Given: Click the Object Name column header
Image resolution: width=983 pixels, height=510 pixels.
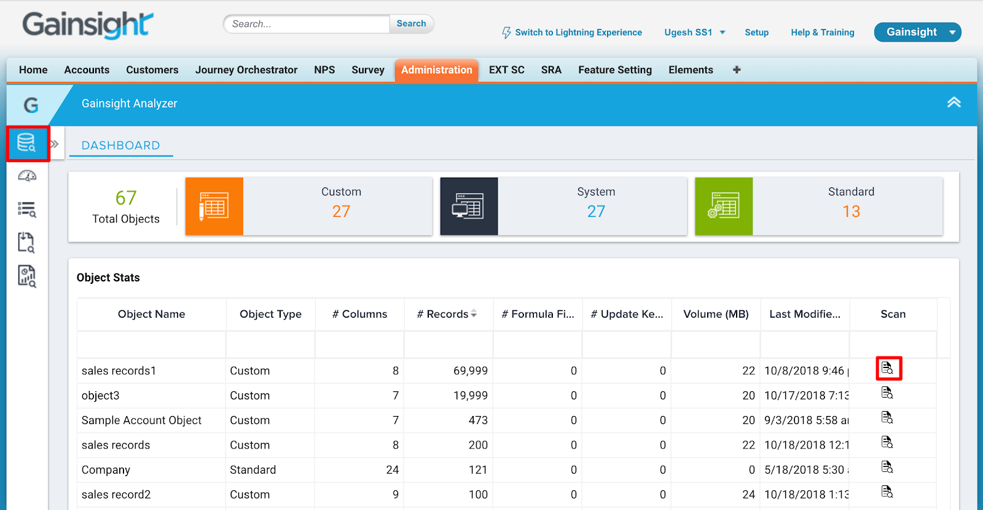Looking at the screenshot, I should click(x=151, y=314).
